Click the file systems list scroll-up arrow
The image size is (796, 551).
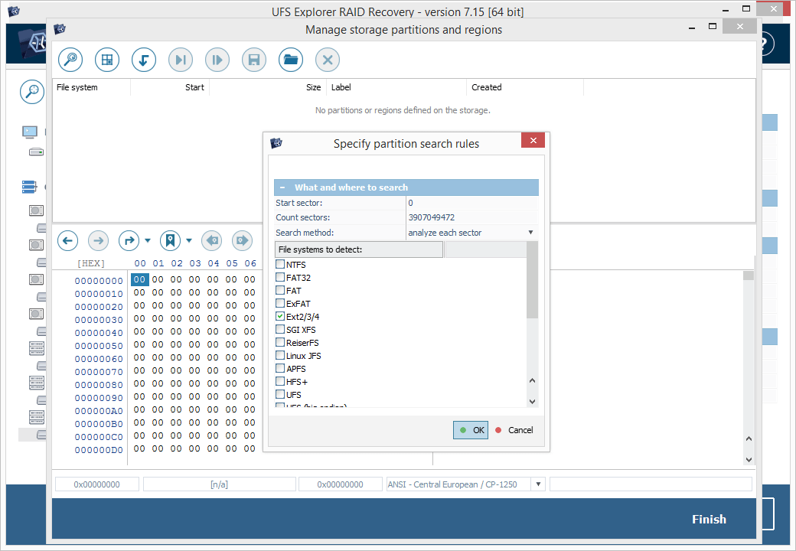(532, 380)
